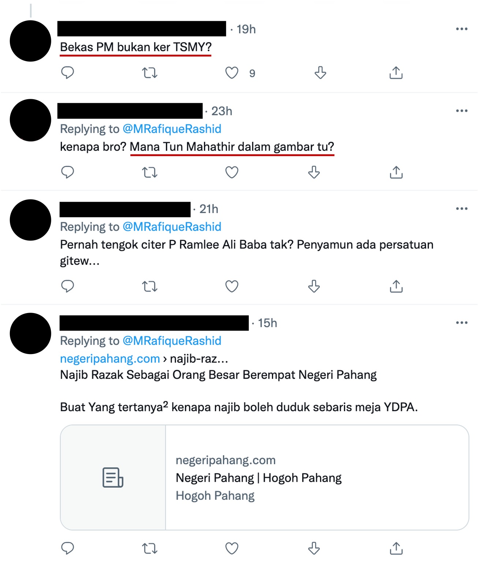478x562 pixels.
Task: Open the negeripahang.com link in 15h tweet
Action: pos(110,358)
